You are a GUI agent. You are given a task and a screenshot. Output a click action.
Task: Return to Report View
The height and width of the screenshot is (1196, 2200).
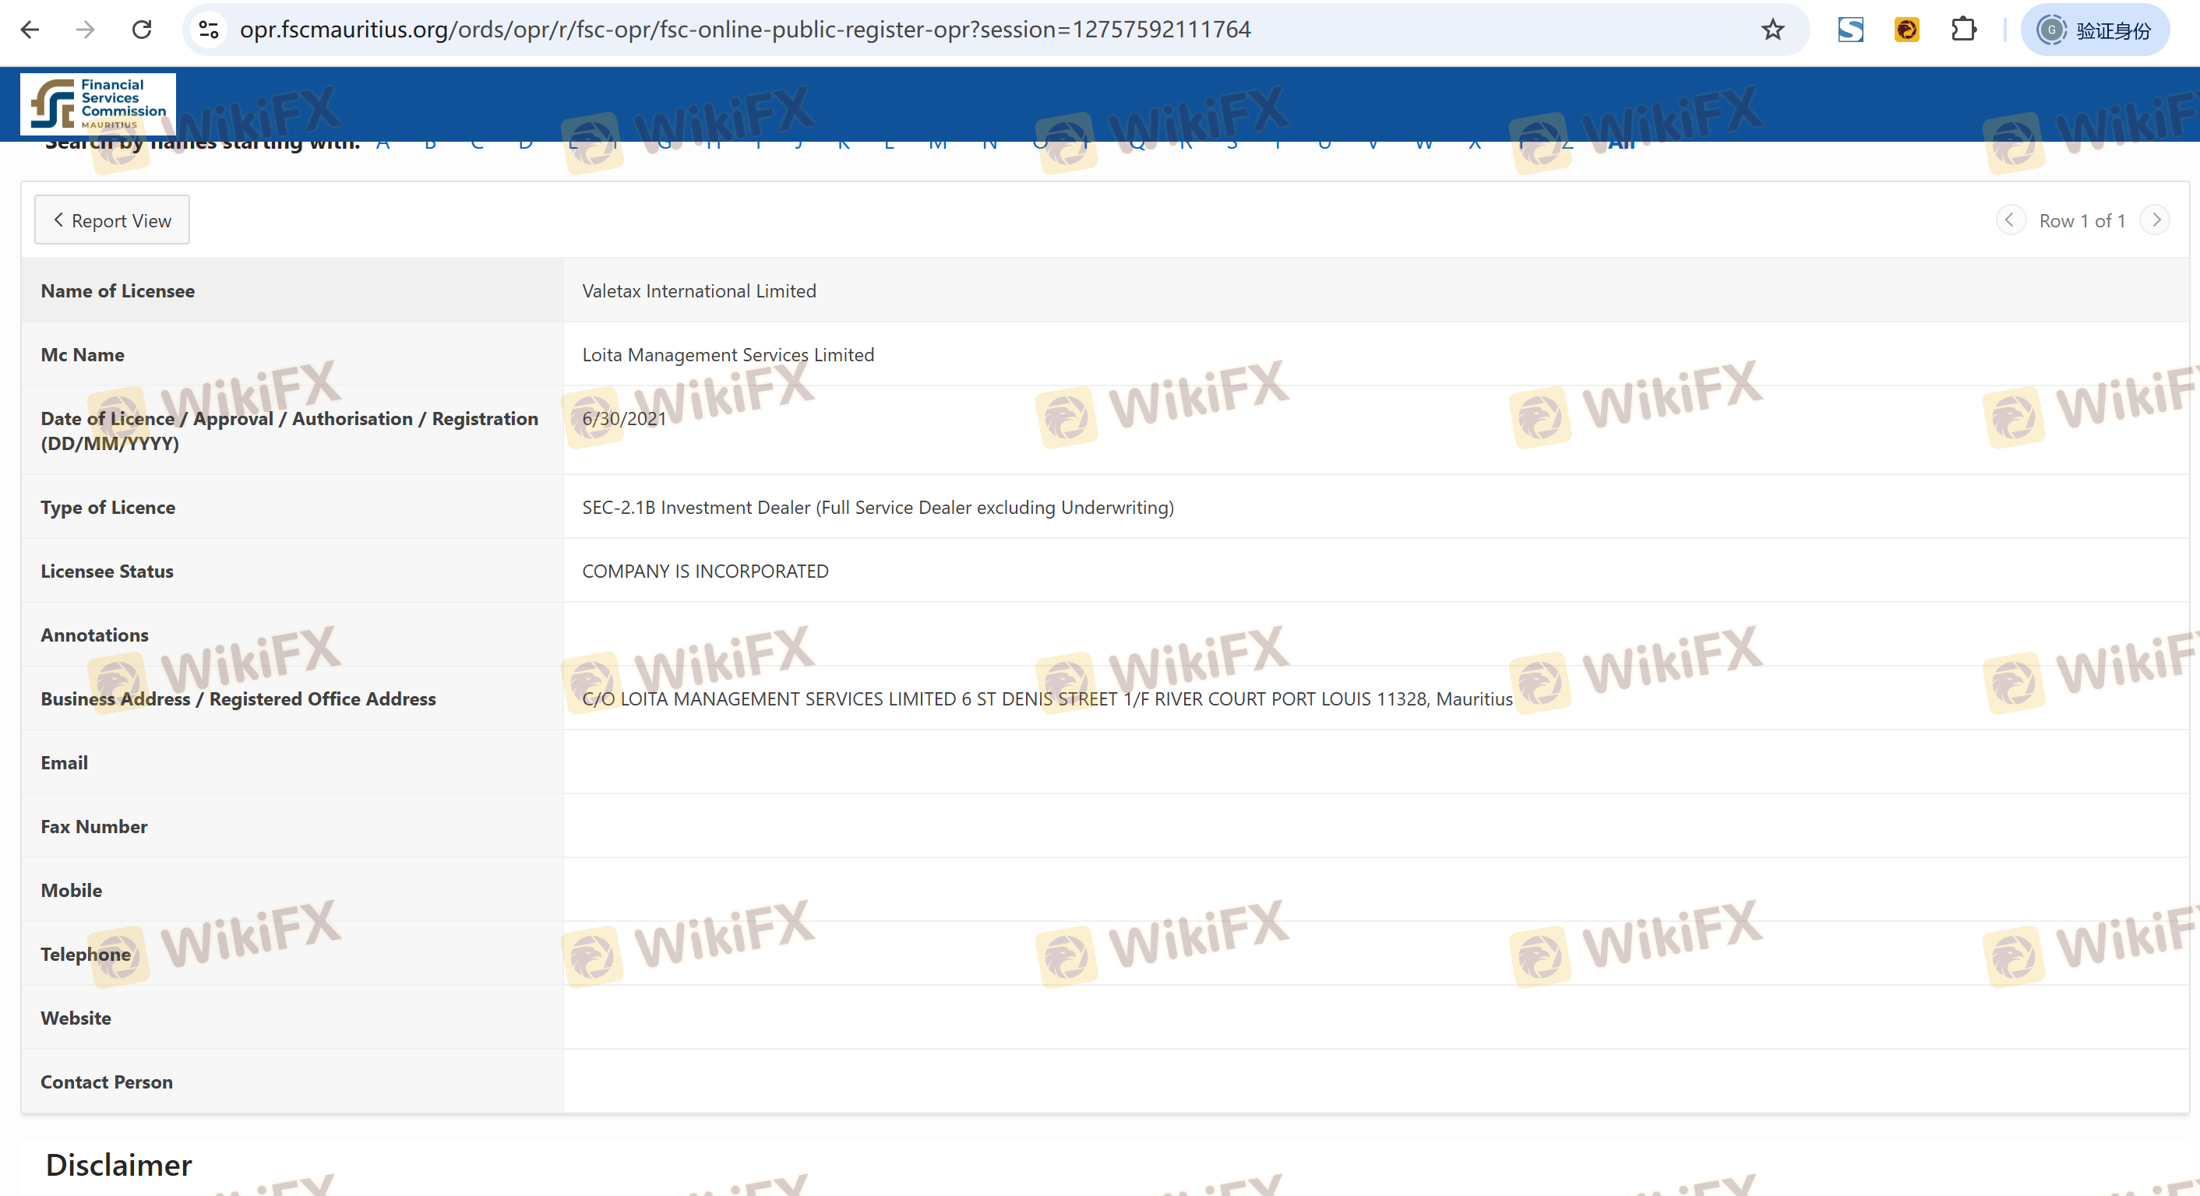click(112, 220)
